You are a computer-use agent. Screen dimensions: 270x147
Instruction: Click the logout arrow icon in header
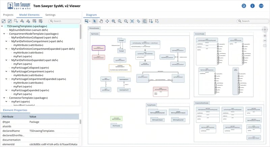pos(261,6)
